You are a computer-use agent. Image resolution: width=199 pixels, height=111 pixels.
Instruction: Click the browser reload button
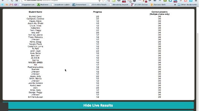click(x=12, y=1)
